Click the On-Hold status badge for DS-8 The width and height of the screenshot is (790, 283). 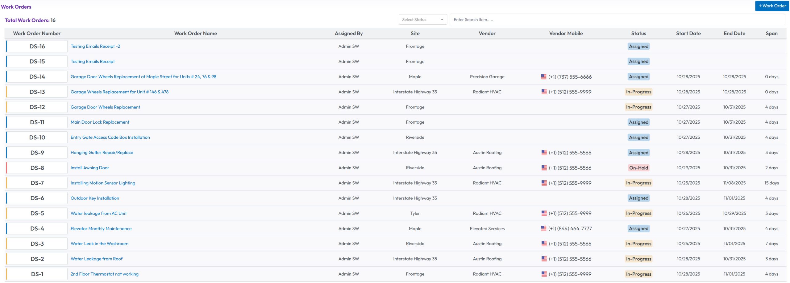tap(638, 168)
